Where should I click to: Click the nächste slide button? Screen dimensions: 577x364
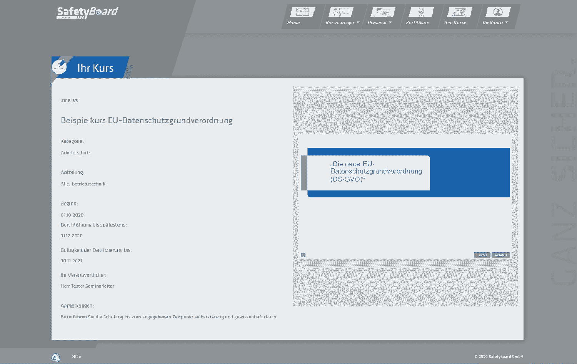[x=501, y=255]
